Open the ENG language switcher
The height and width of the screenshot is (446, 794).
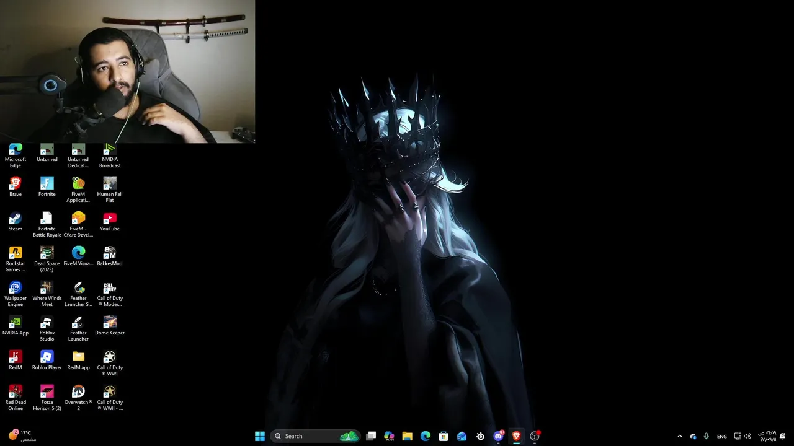pyautogui.click(x=722, y=436)
